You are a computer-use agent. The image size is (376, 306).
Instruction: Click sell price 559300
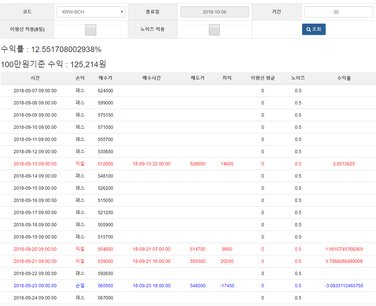pos(198,262)
